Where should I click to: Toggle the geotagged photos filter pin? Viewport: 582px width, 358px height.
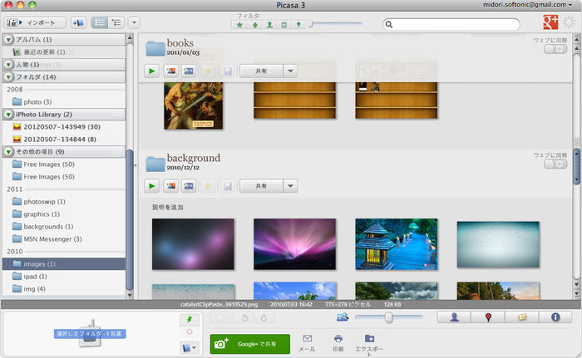click(x=298, y=25)
